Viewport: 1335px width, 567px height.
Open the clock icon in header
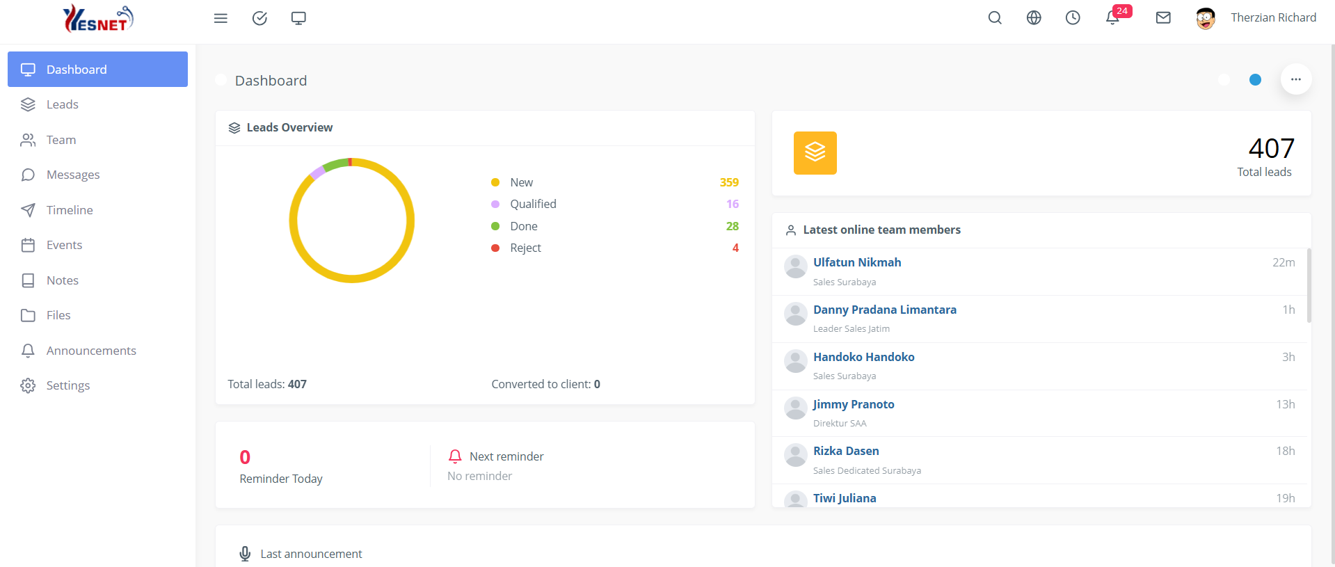pyautogui.click(x=1073, y=18)
